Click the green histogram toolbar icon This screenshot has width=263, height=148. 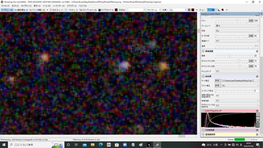219,10
